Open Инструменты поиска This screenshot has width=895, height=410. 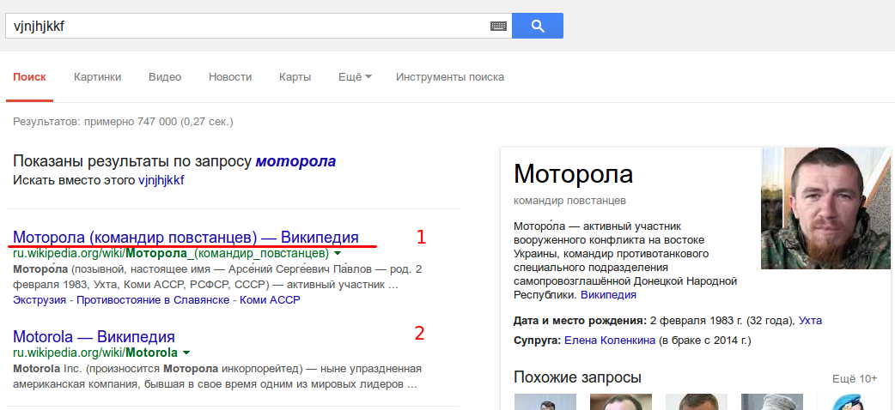450,77
